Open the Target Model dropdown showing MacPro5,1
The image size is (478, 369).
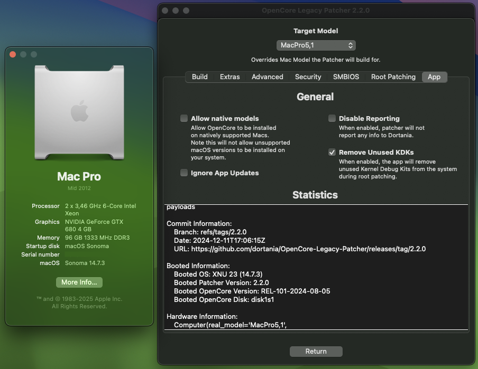pos(316,45)
